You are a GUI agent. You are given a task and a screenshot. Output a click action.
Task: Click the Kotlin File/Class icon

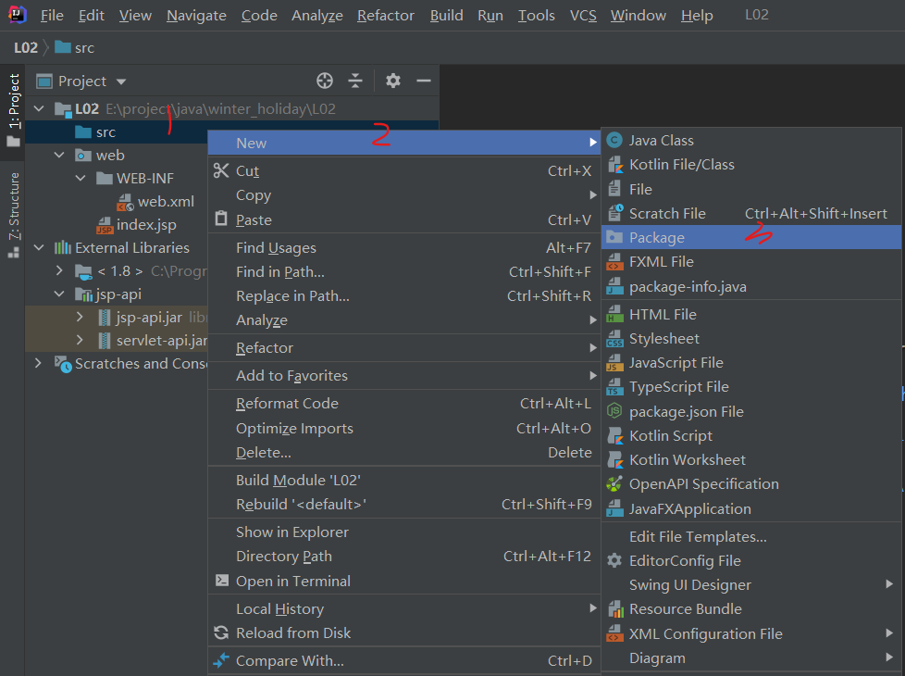tap(615, 165)
